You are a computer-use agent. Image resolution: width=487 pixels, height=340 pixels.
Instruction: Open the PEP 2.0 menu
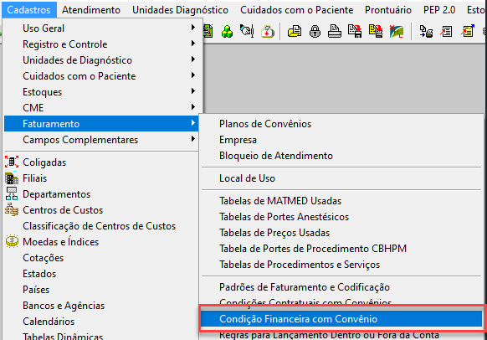[x=439, y=10]
